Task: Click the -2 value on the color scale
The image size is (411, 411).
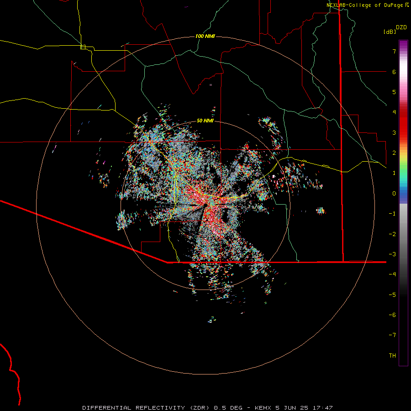Action: coord(392,234)
